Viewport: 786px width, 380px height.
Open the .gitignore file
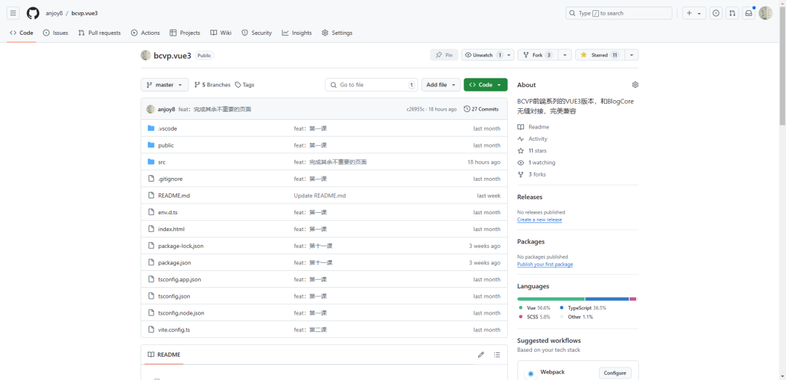[x=170, y=179]
